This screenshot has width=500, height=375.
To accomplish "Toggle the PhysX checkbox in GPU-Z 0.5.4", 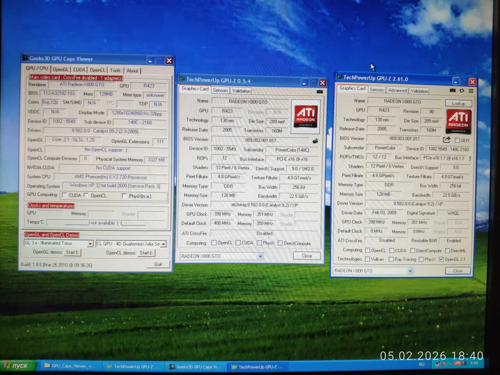I will tap(259, 243).
